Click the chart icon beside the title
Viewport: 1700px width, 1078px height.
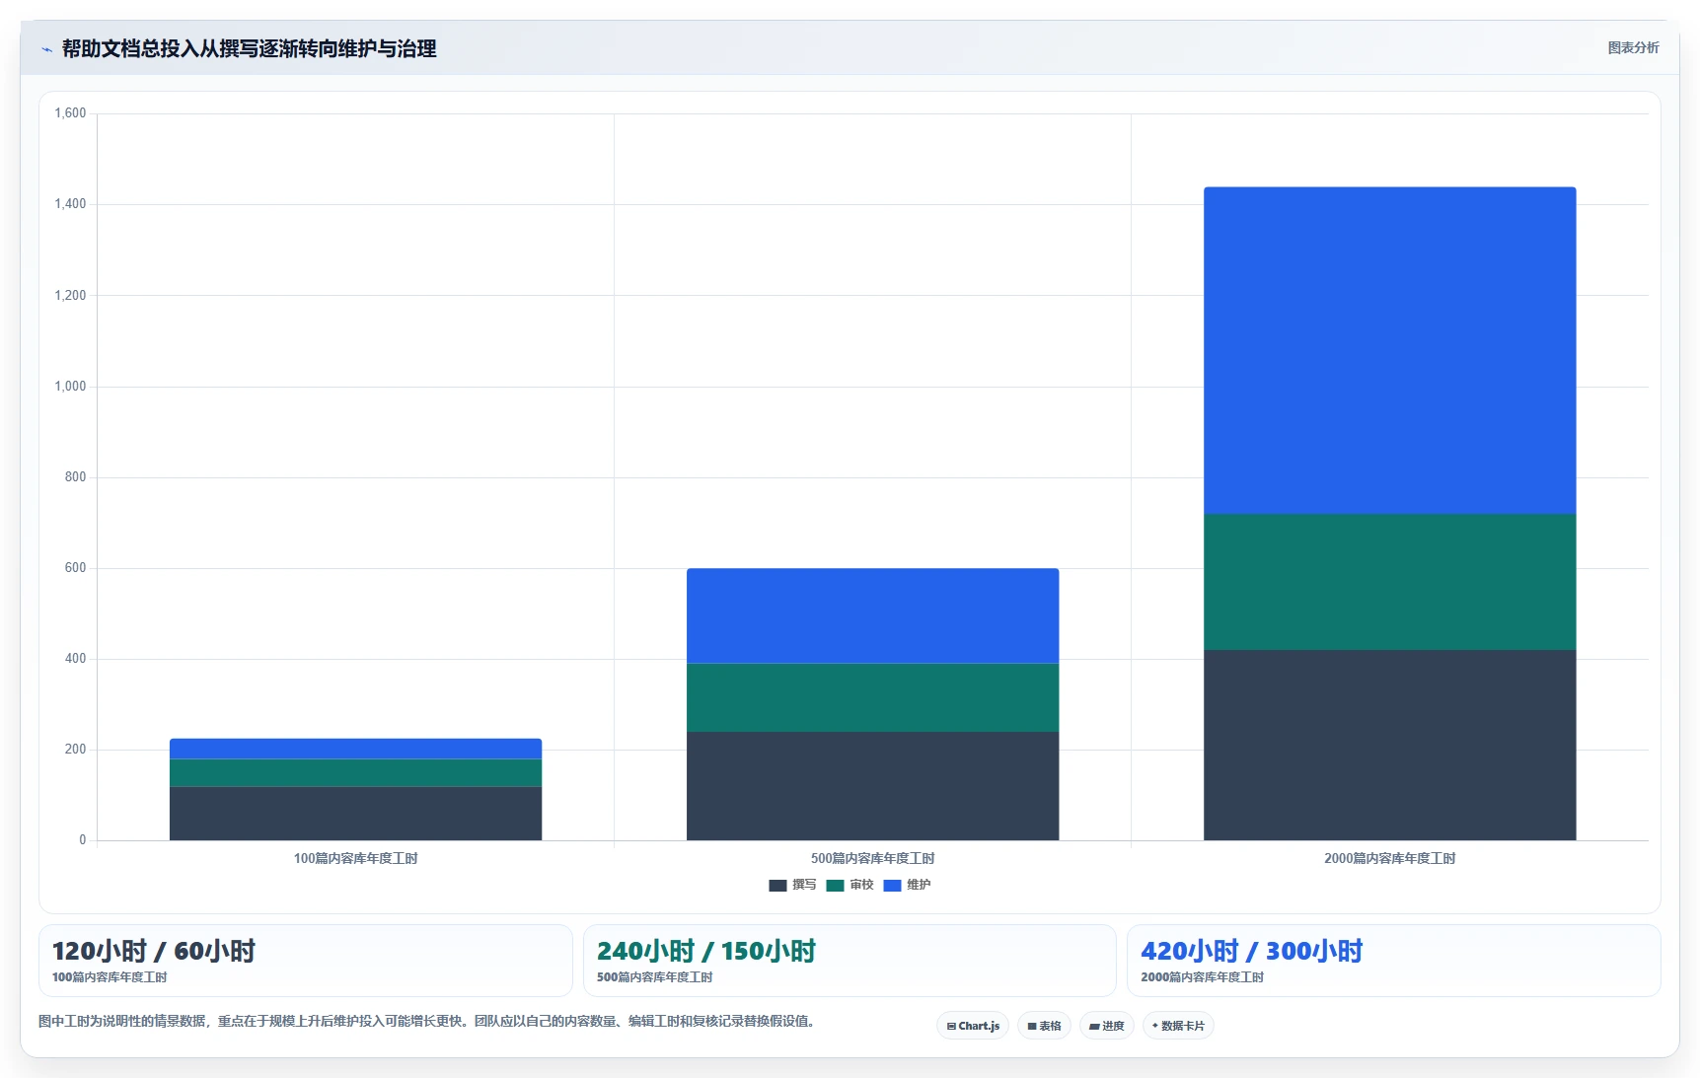pos(46,49)
